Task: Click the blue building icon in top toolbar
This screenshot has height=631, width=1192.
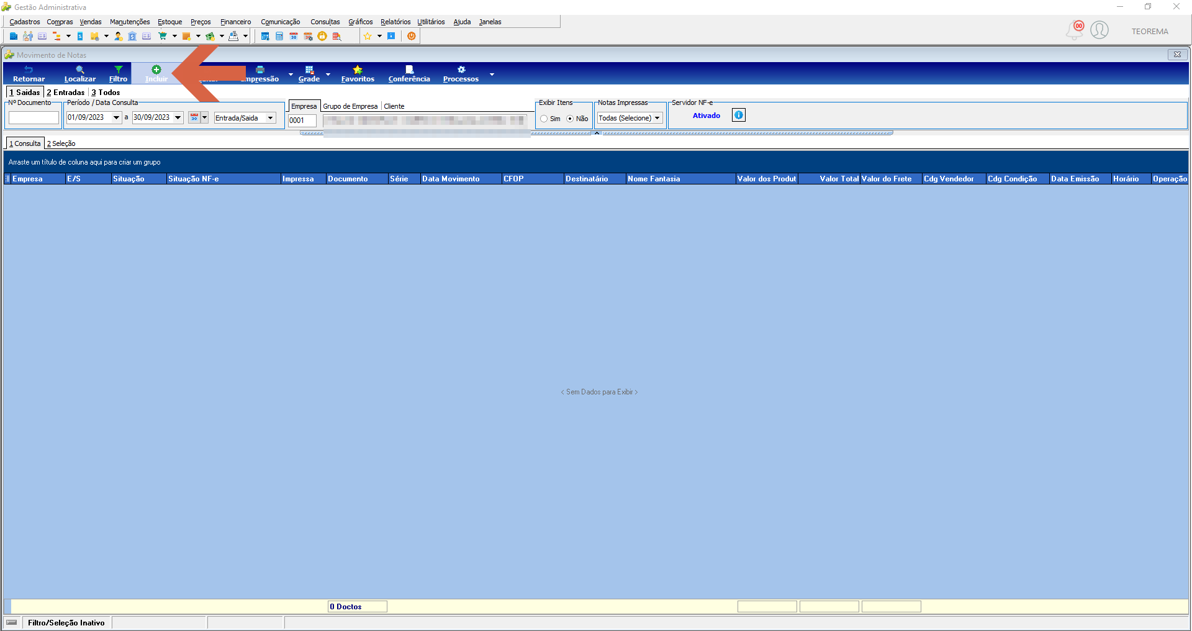Action: click(x=14, y=36)
